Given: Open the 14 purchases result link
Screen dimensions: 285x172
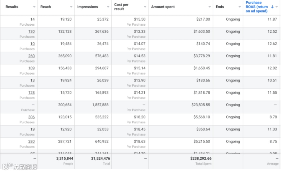Looking at the screenshot, I should click(32, 19).
